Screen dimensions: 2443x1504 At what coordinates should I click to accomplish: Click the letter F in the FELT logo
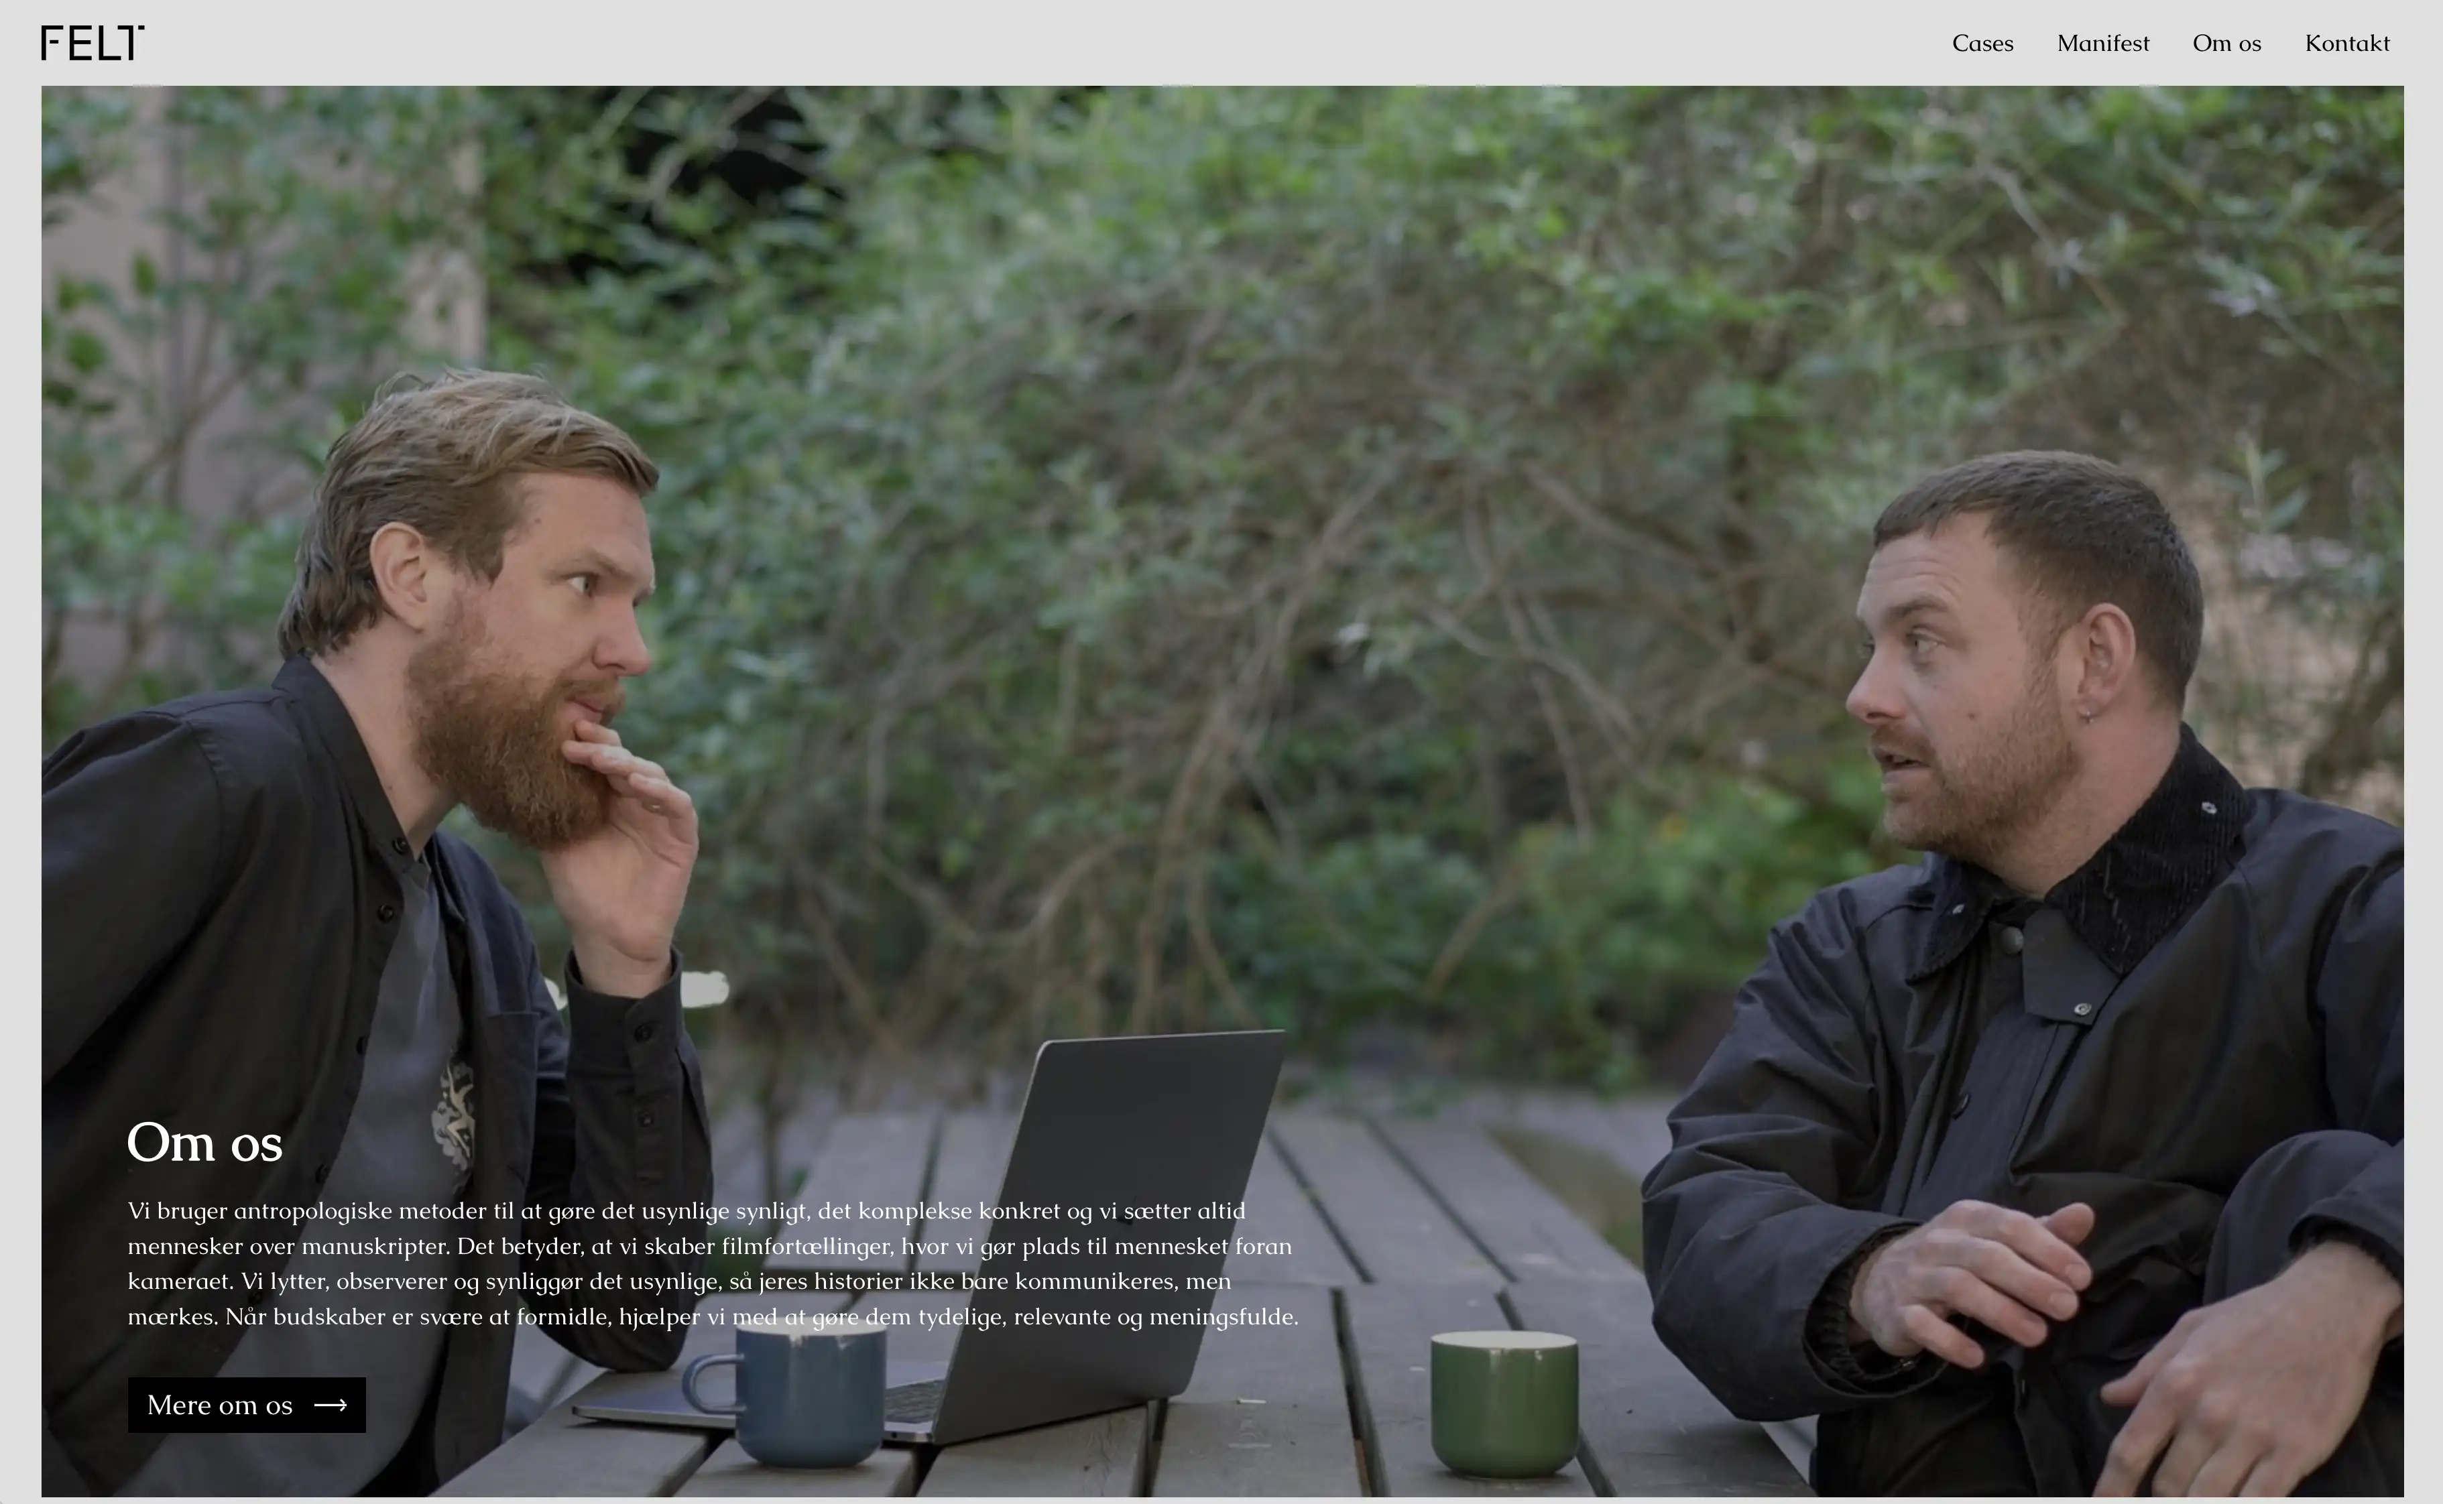[x=53, y=43]
